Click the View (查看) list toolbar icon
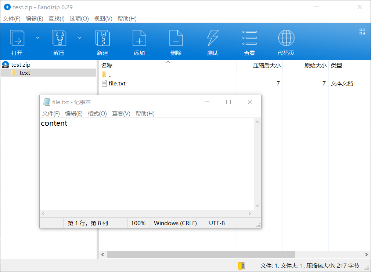371x272 pixels. click(249, 38)
